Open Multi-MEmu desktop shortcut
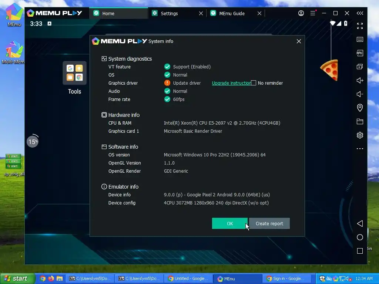379x284 pixels. point(13,53)
